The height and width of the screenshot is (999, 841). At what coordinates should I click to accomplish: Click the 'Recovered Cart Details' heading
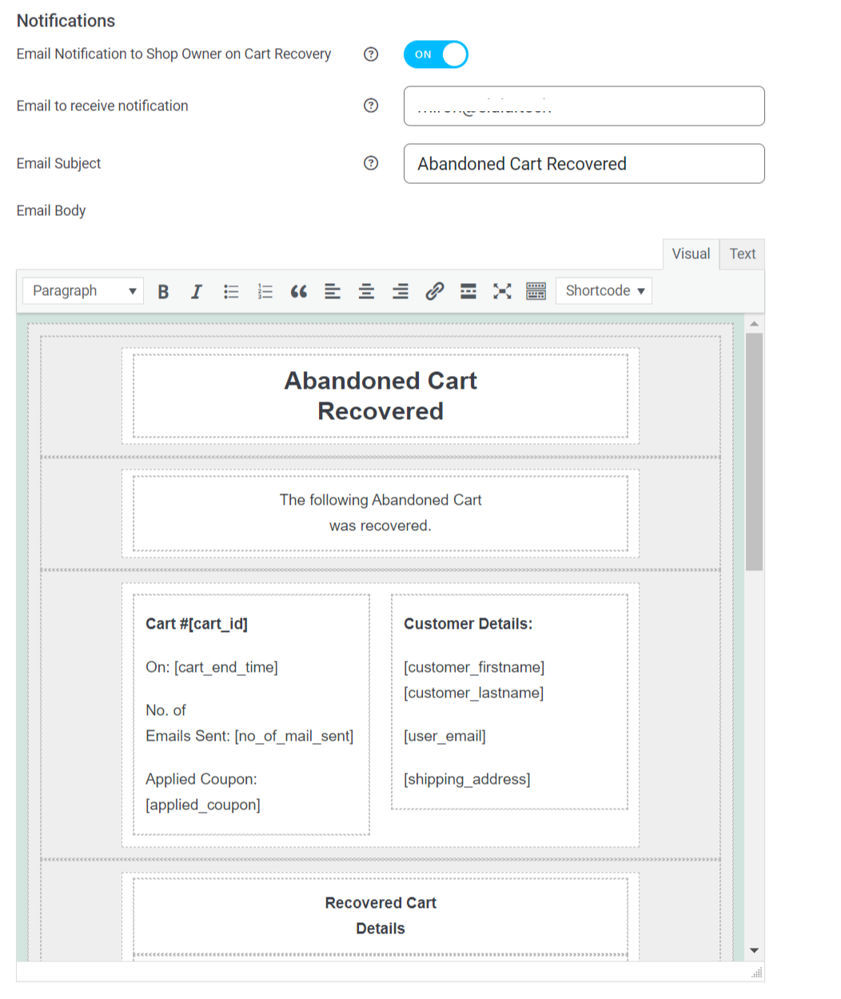tap(381, 916)
